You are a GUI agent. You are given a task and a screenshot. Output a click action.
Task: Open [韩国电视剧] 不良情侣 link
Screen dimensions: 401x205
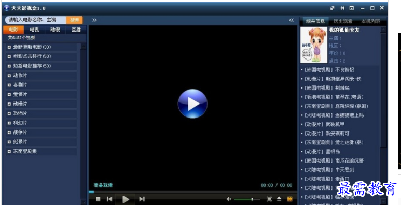coord(329,70)
